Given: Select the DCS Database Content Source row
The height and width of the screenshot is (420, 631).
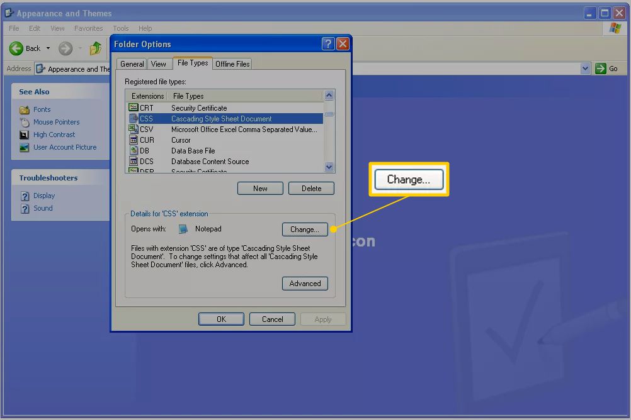Looking at the screenshot, I should tap(225, 161).
